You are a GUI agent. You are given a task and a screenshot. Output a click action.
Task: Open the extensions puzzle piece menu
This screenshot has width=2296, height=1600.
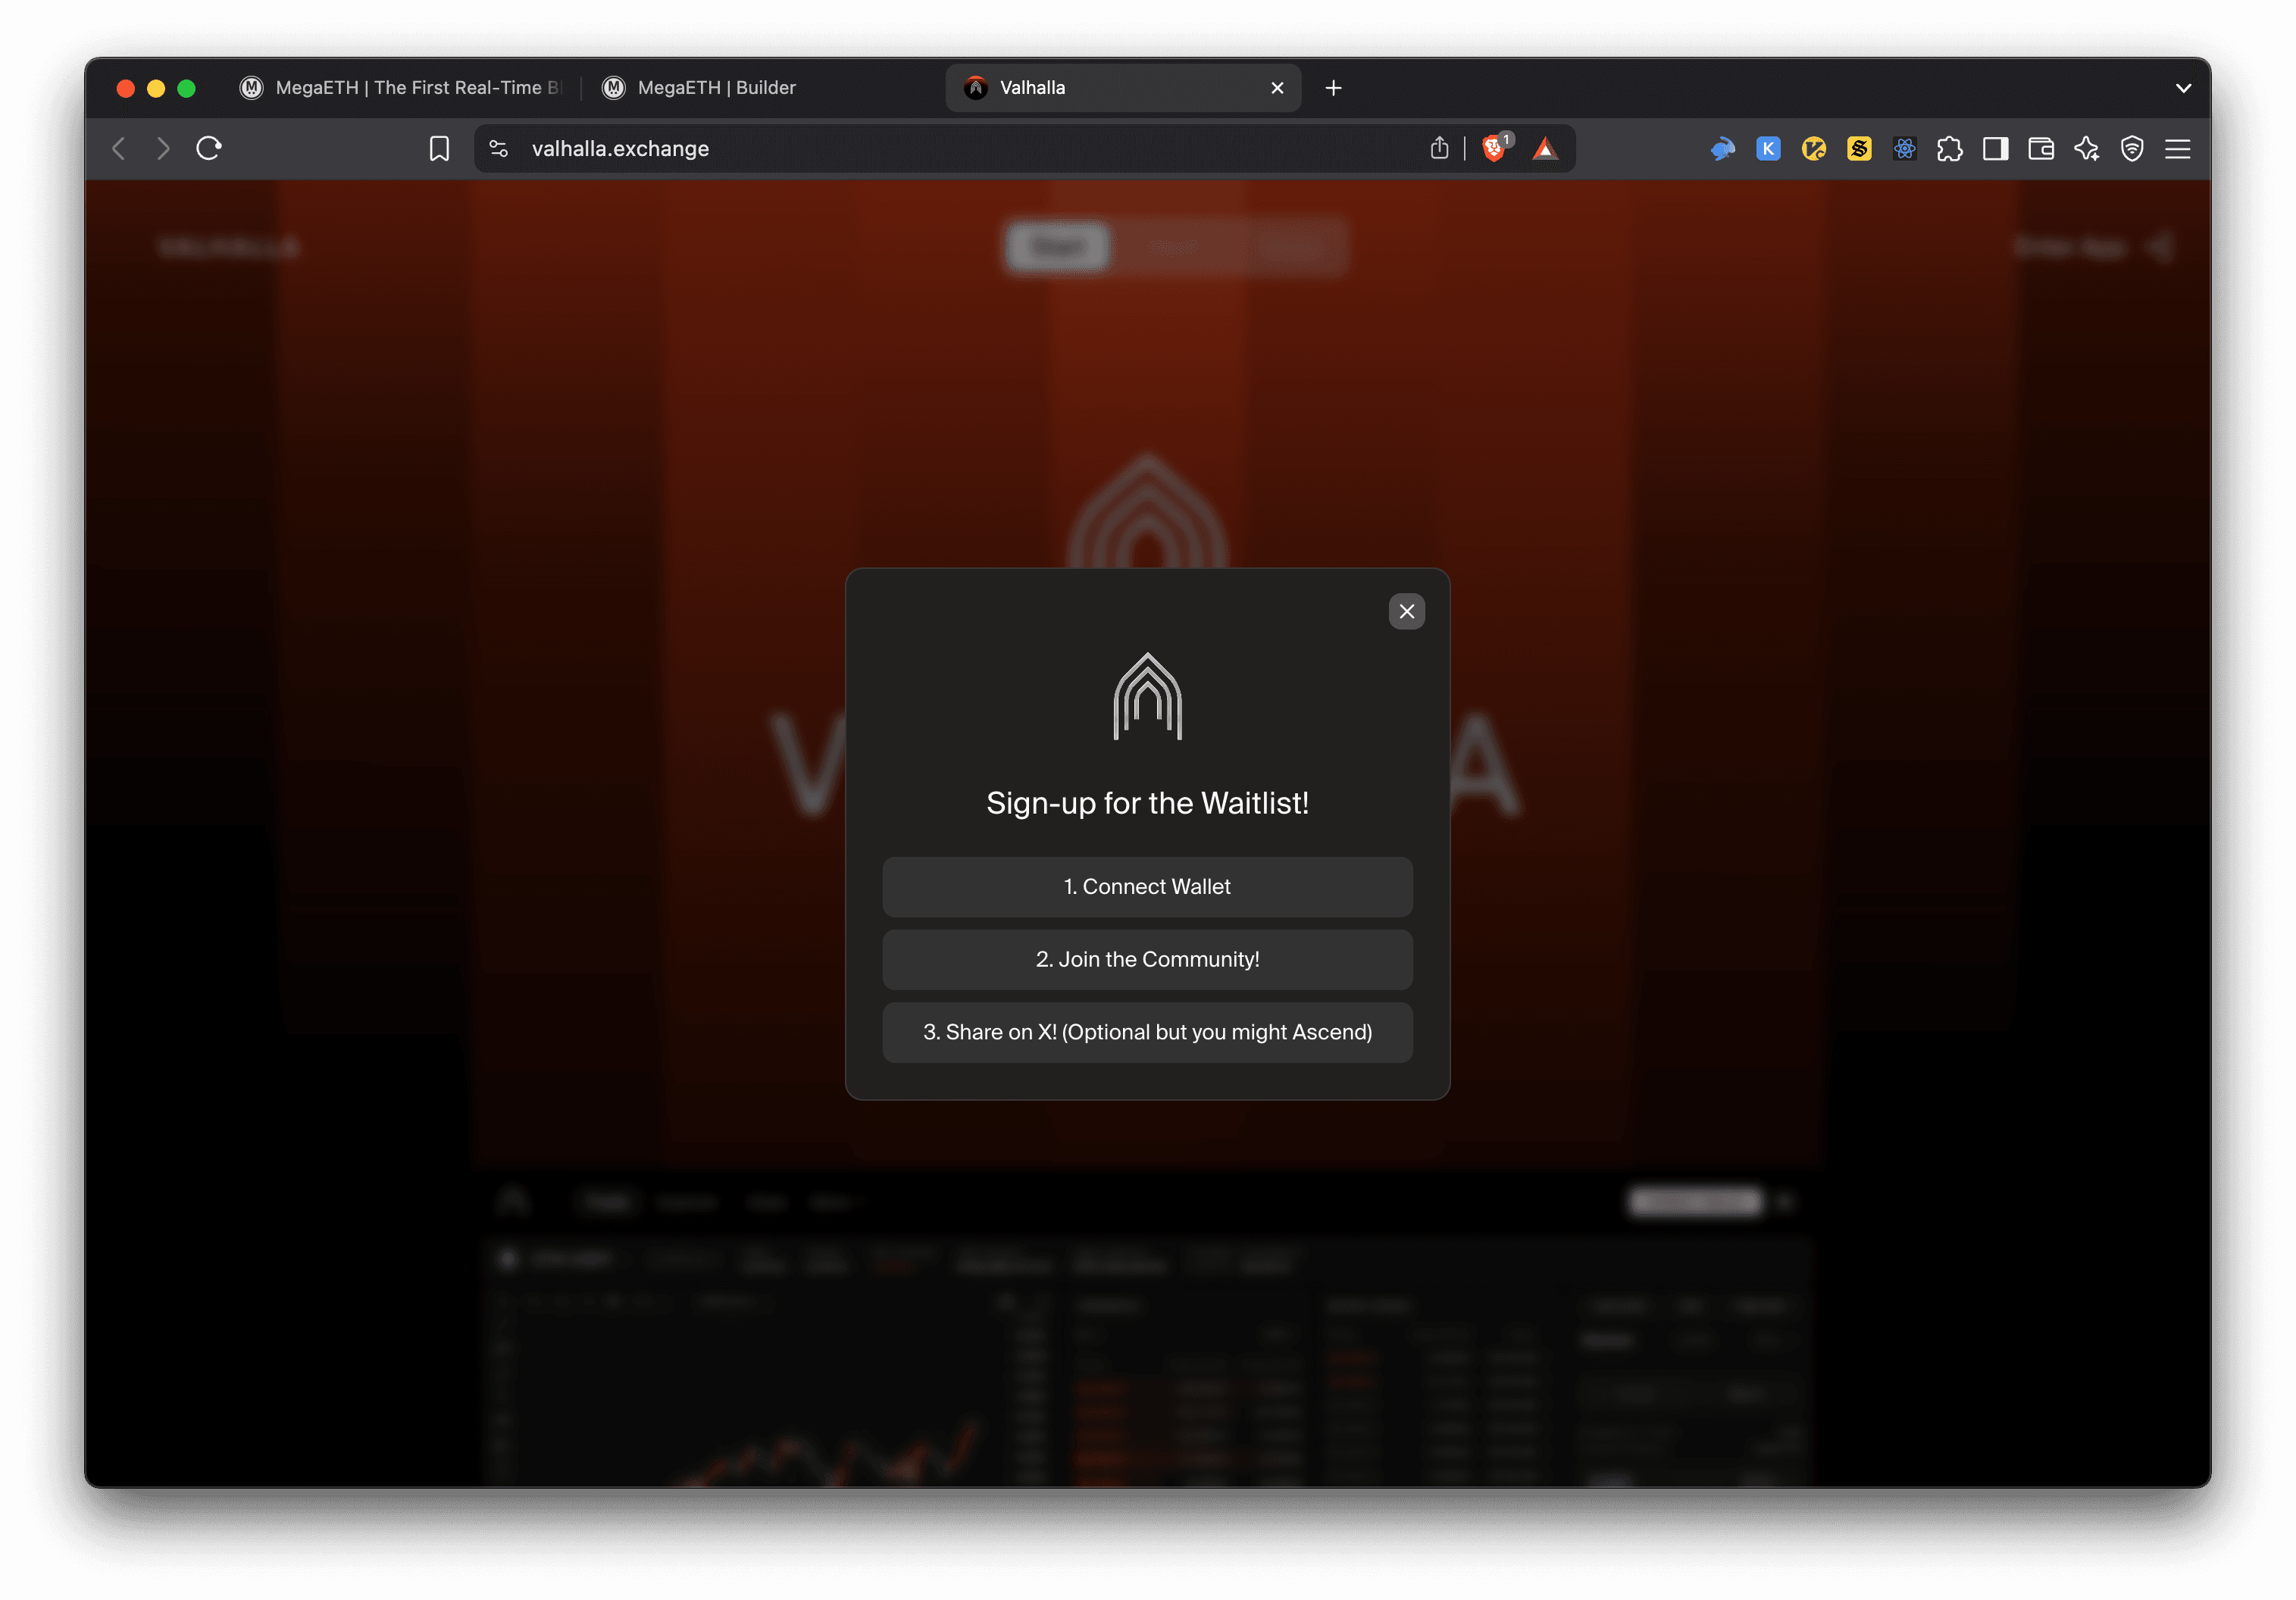tap(1949, 149)
